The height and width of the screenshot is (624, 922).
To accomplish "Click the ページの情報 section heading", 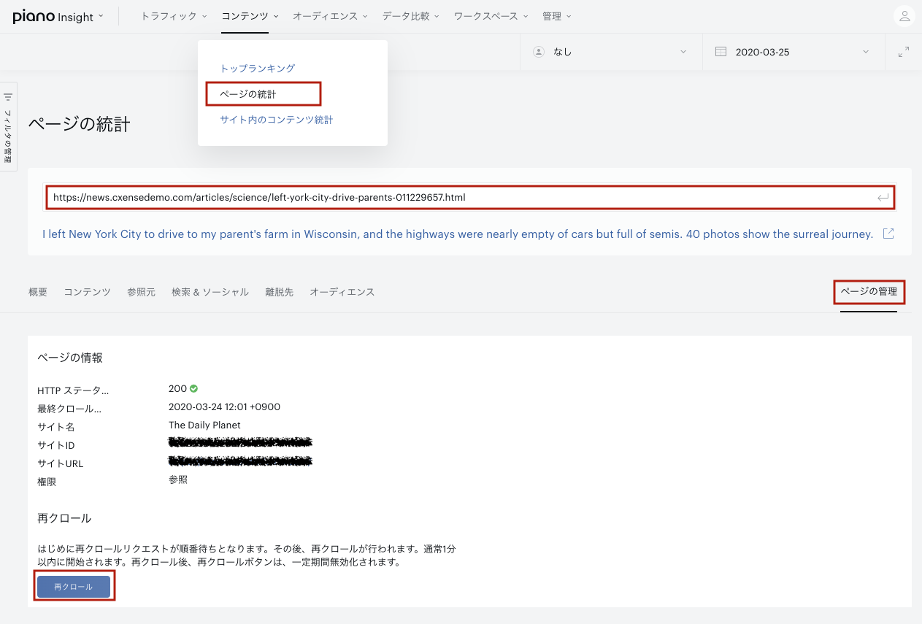I will [70, 358].
